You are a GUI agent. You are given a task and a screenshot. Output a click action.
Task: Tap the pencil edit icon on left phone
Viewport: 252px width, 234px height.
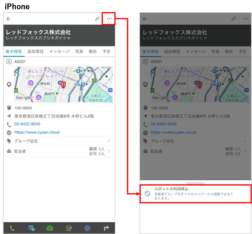click(97, 19)
